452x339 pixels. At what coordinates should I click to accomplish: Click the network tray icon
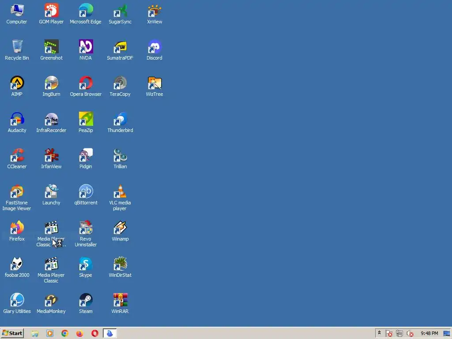pos(399,334)
